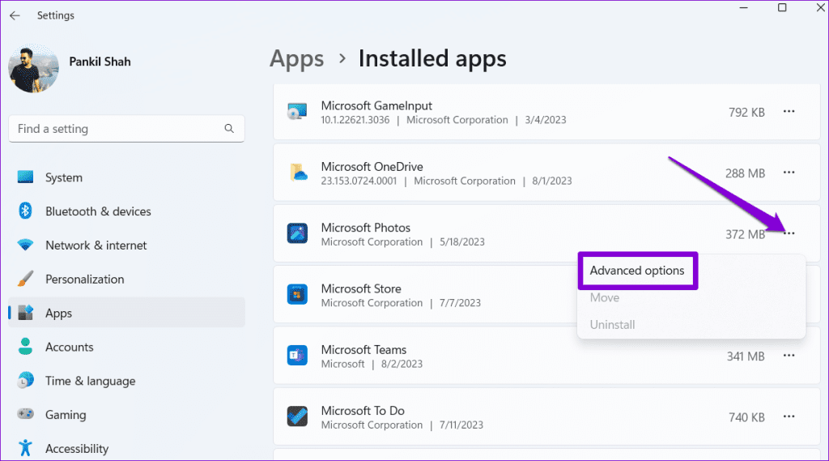Click the 740 KB size value
The image size is (829, 461).
click(746, 417)
